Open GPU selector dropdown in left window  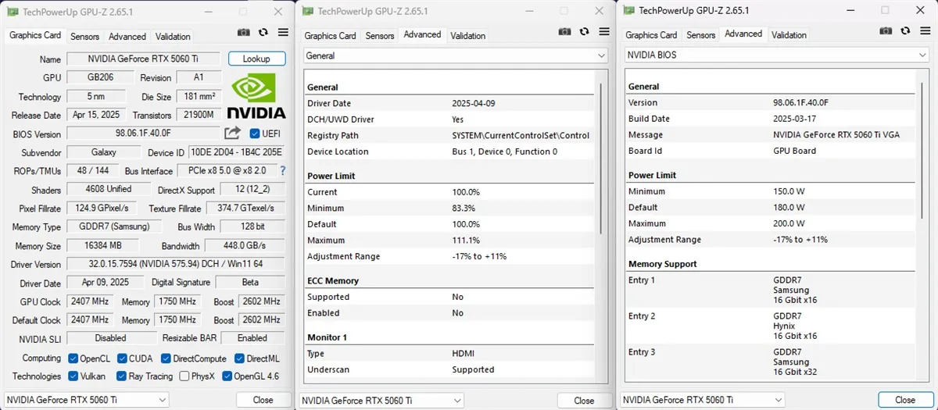coord(87,400)
